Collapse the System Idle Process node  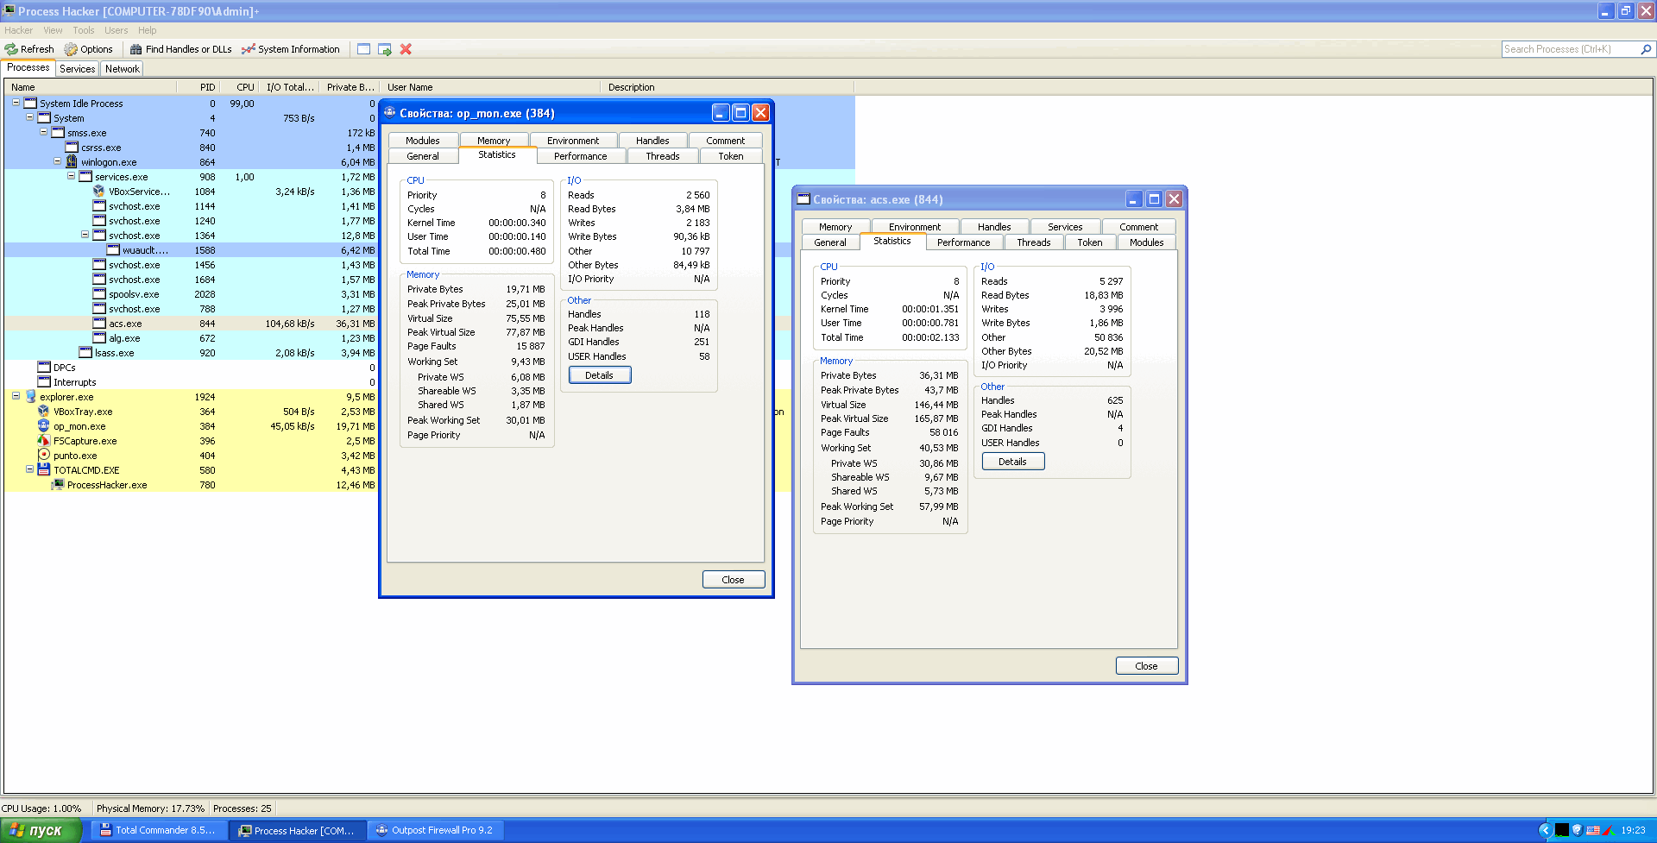tap(16, 103)
